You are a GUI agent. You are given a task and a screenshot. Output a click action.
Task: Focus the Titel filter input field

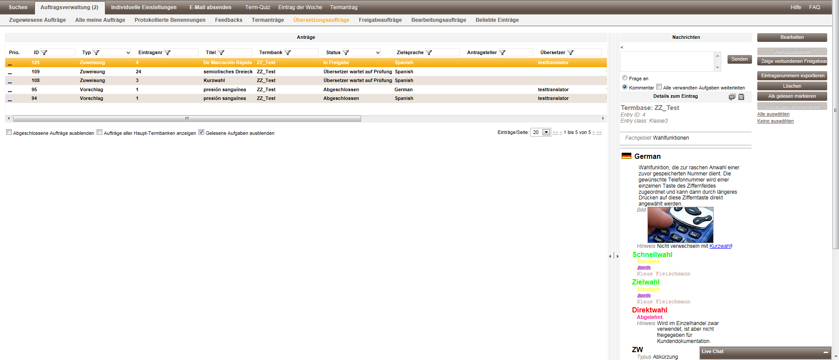(239, 52)
